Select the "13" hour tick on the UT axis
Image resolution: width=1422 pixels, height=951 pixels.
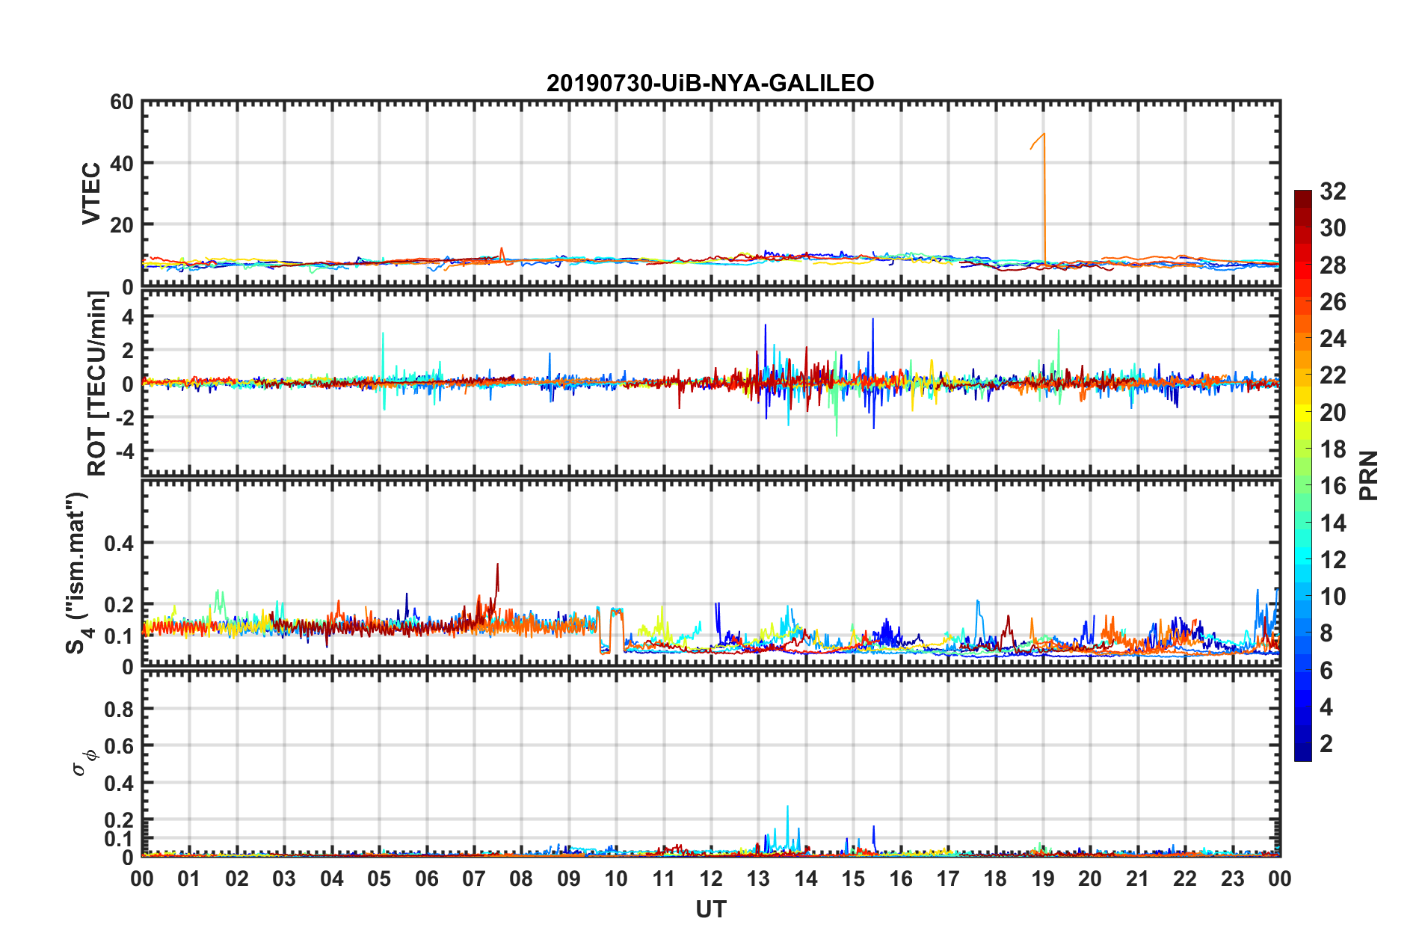click(x=758, y=878)
